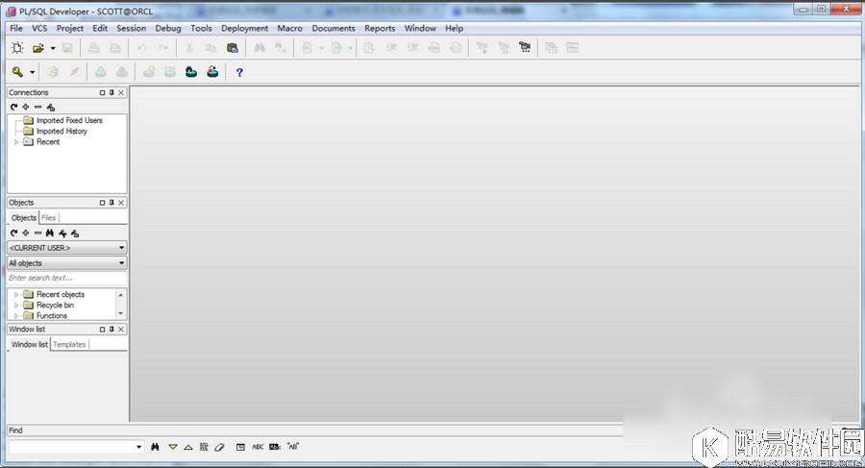
Task: Float the Connections panel with the square icon
Action: click(102, 92)
